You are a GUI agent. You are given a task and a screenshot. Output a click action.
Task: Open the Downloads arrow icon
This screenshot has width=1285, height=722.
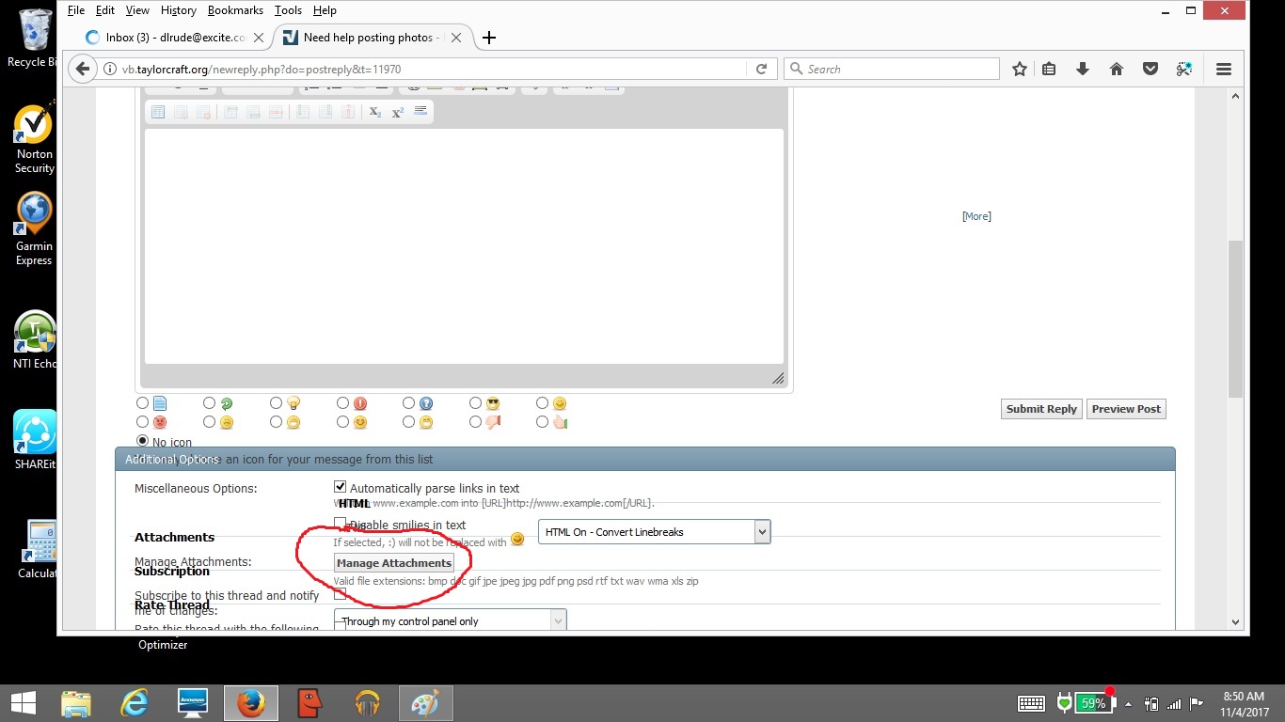coord(1083,69)
